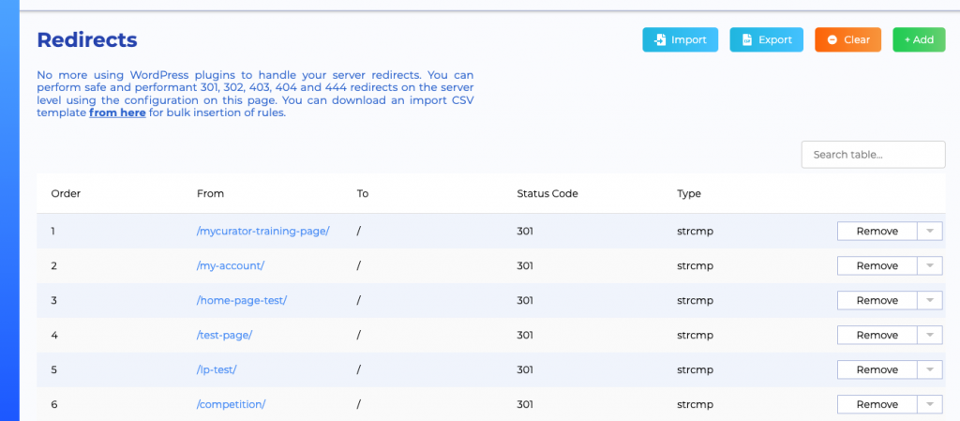Expand dropdown arrow for /mycurator-training-page/ row
Screen dimensions: 960x421
pyautogui.click(x=930, y=232)
